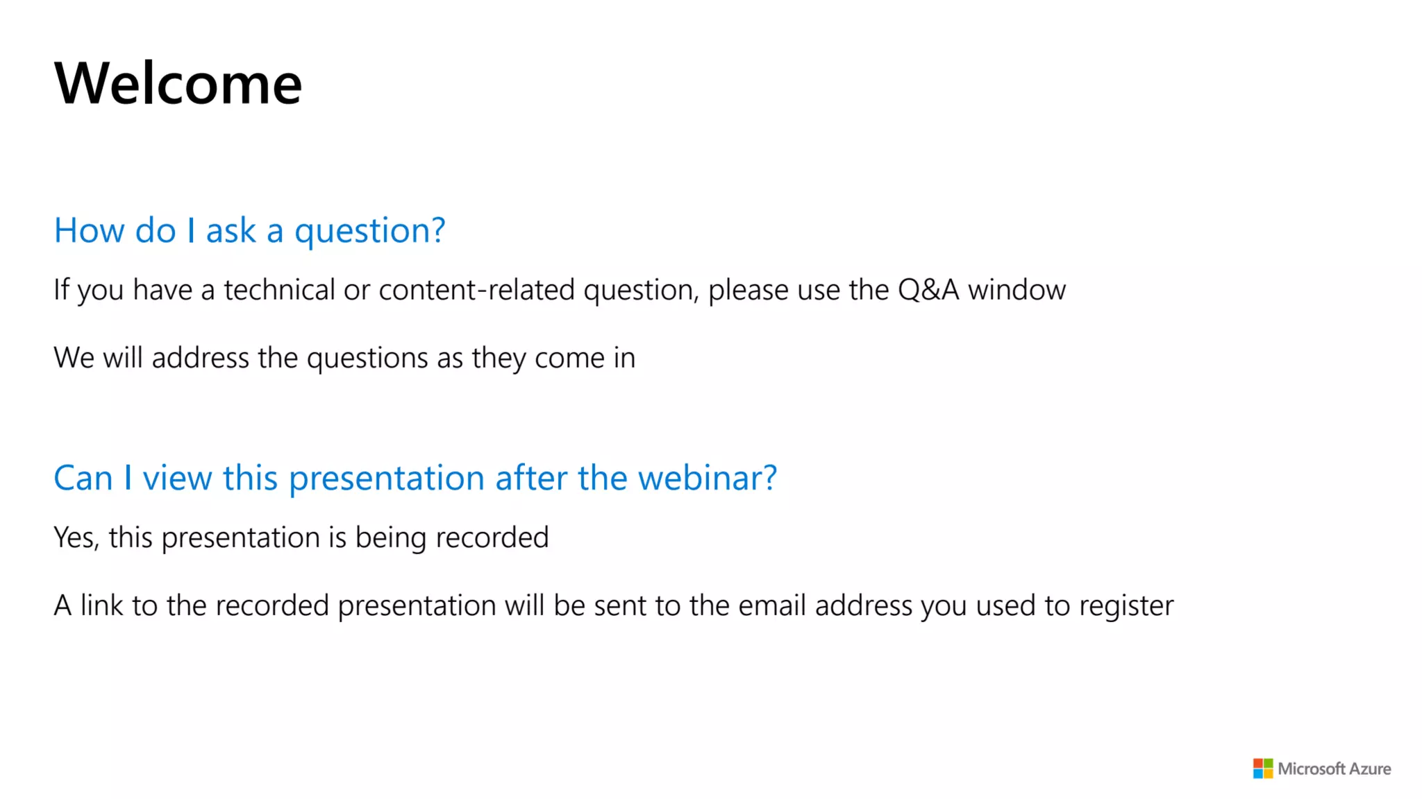Screen dimensions: 1422x799
Task: Click the word question? in the first blue heading
Action: coord(370,232)
